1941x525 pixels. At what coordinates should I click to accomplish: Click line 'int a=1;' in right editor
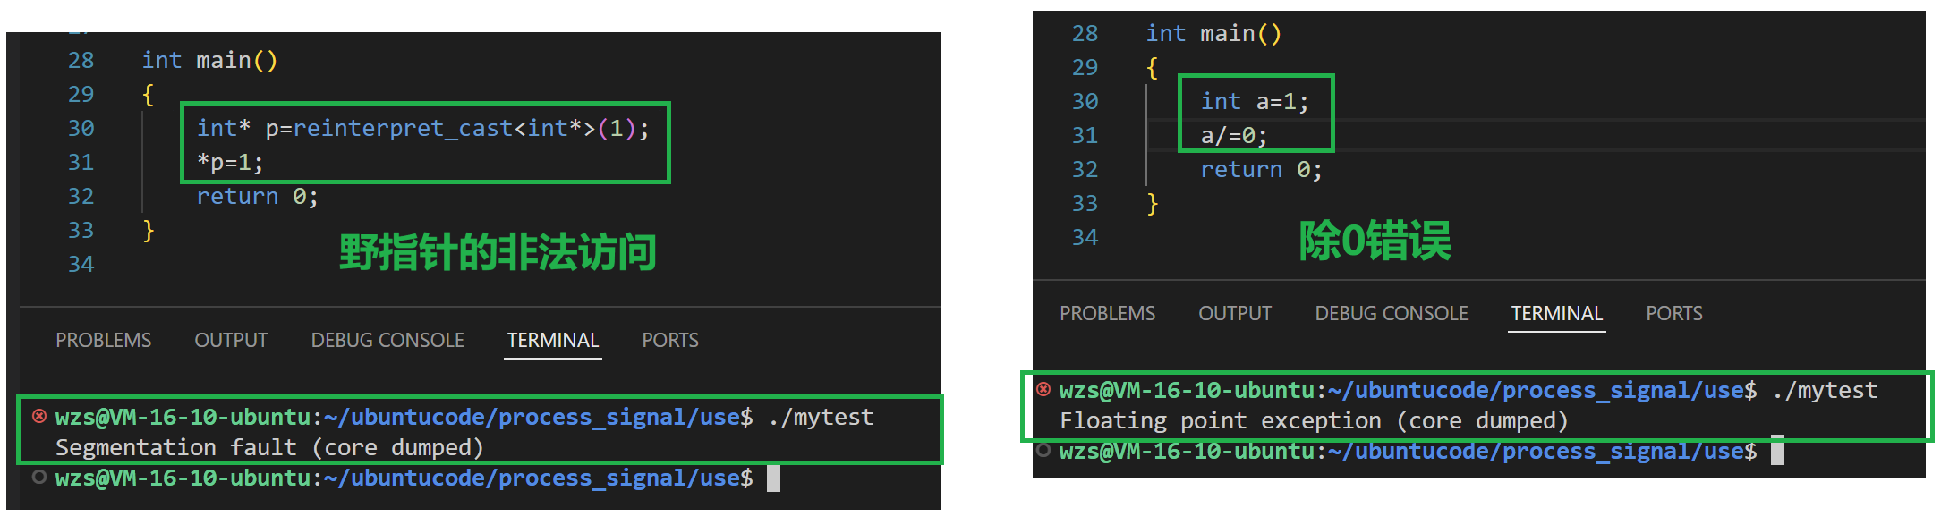1255,102
